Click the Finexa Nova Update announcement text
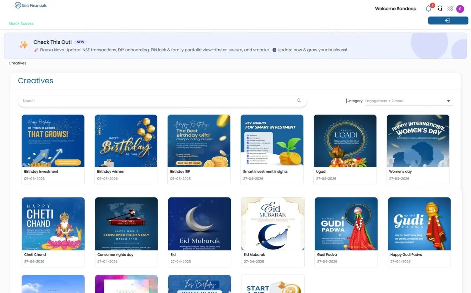Screen dimensions: 471x293 (190, 50)
